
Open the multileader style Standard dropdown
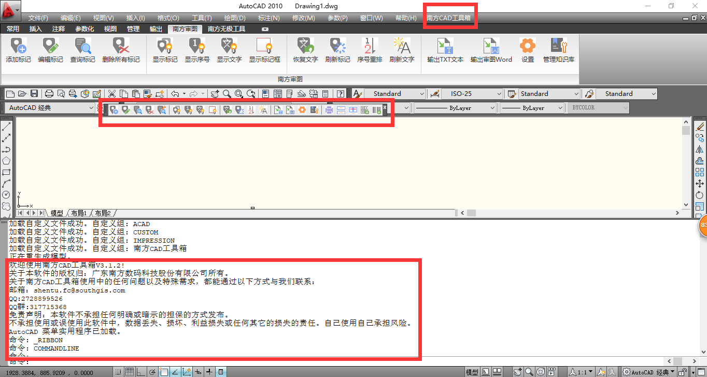click(627, 94)
